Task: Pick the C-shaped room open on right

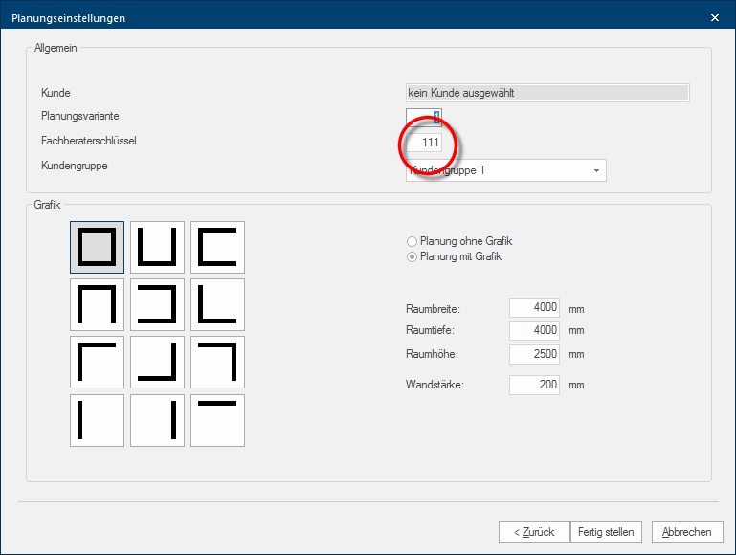Action: 217,248
